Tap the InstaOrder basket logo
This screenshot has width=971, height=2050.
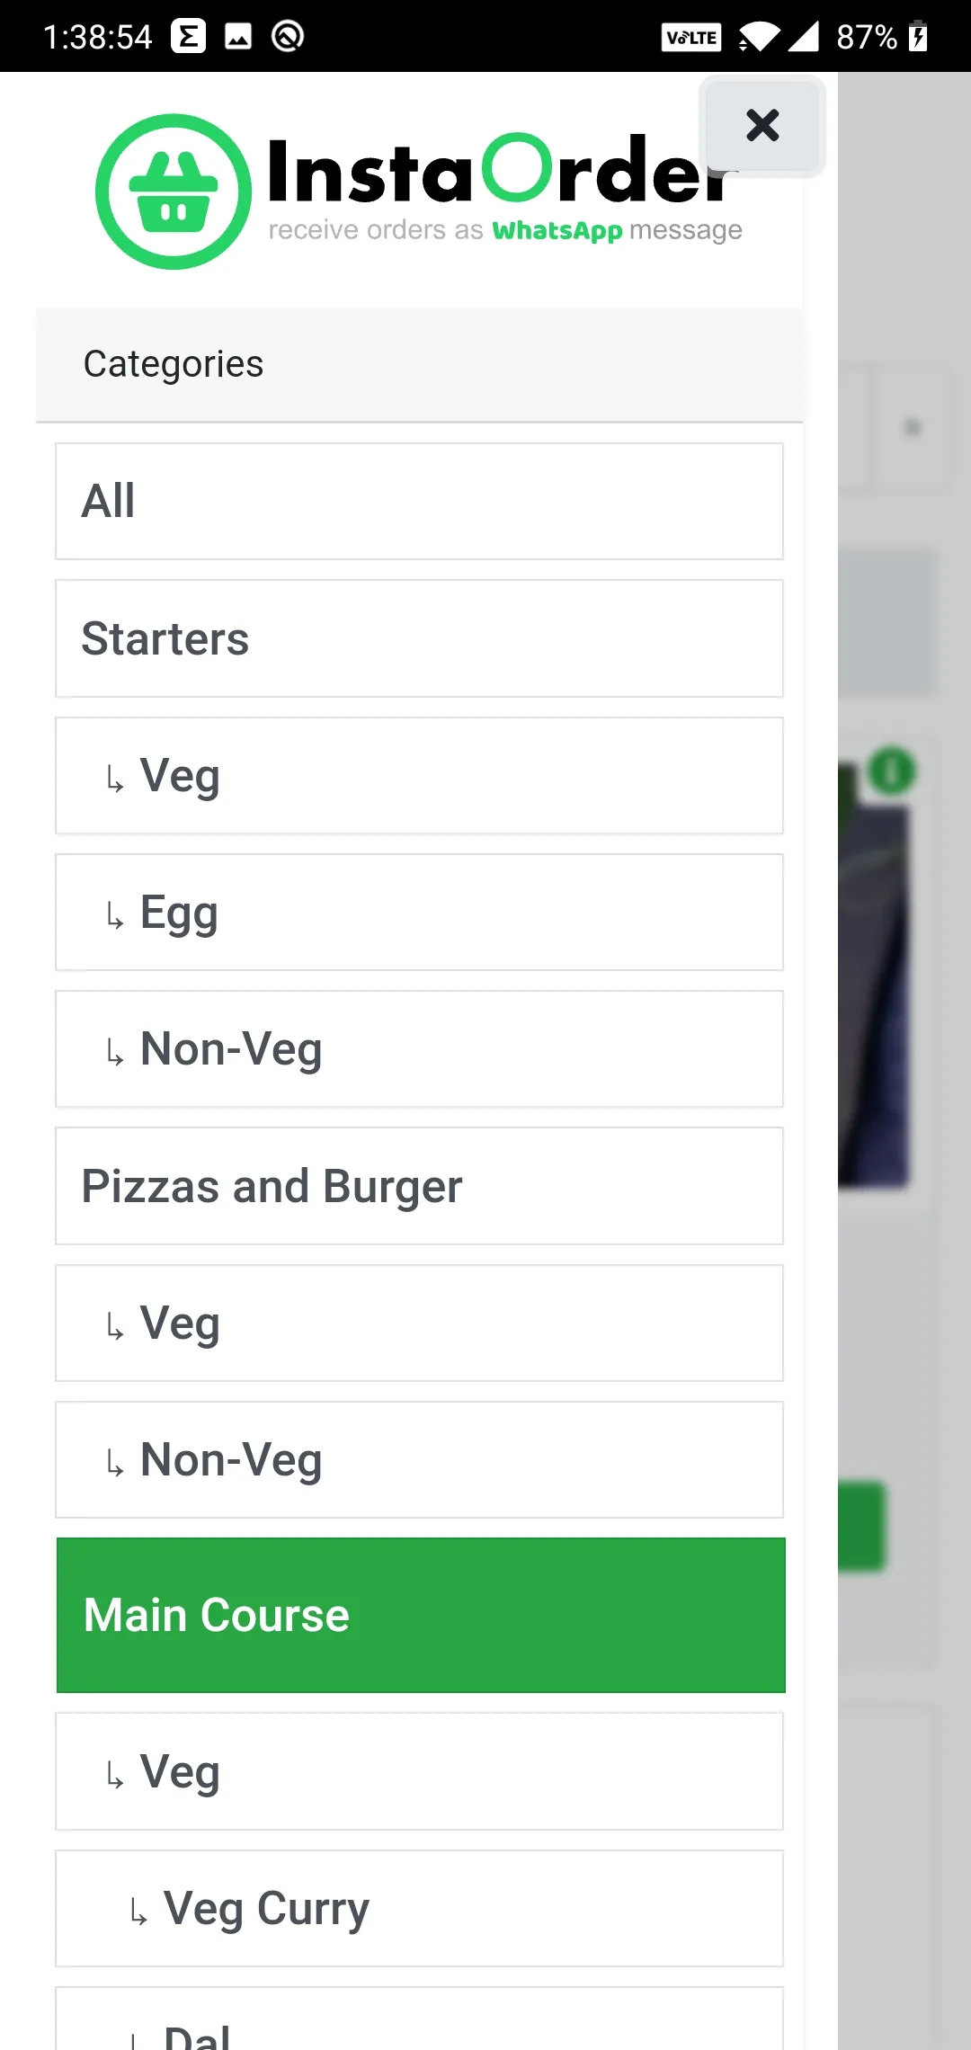[x=174, y=191]
